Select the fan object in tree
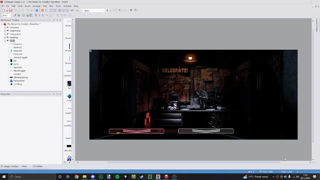The width and height of the screenshot is (320, 180). (x=15, y=60)
